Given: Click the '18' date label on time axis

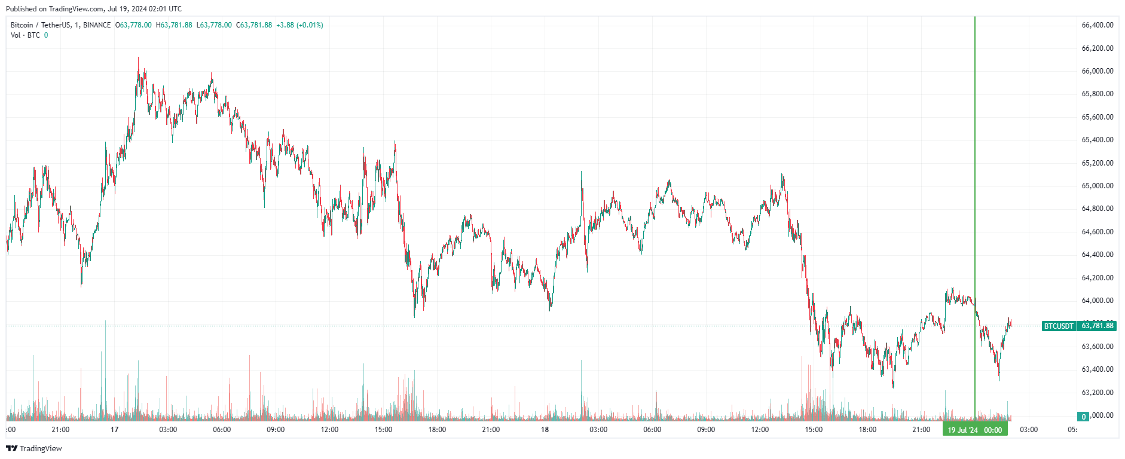Looking at the screenshot, I should tap(545, 430).
